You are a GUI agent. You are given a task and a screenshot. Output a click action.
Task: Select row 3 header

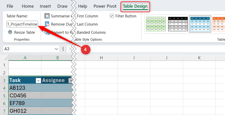pos(4,80)
